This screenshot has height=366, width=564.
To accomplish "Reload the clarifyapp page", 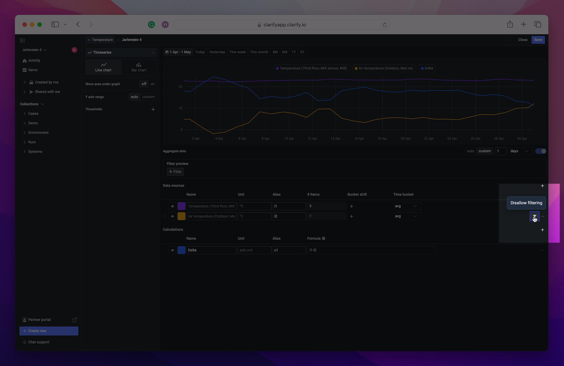I will (385, 25).
